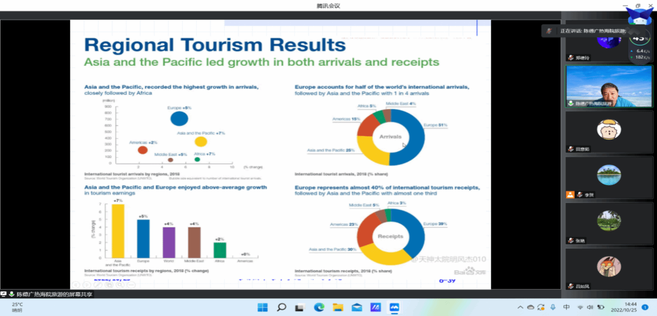Open the clock showing 14:44 calendar flyout

(x=623, y=307)
